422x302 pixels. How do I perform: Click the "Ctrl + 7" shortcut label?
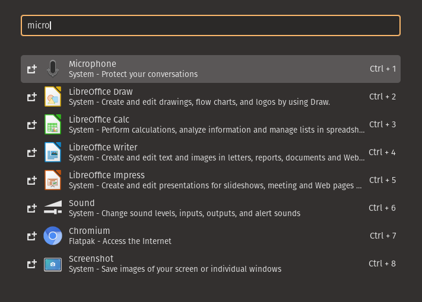[x=383, y=236]
